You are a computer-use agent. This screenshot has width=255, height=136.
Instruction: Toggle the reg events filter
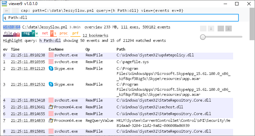click(x=26, y=33)
